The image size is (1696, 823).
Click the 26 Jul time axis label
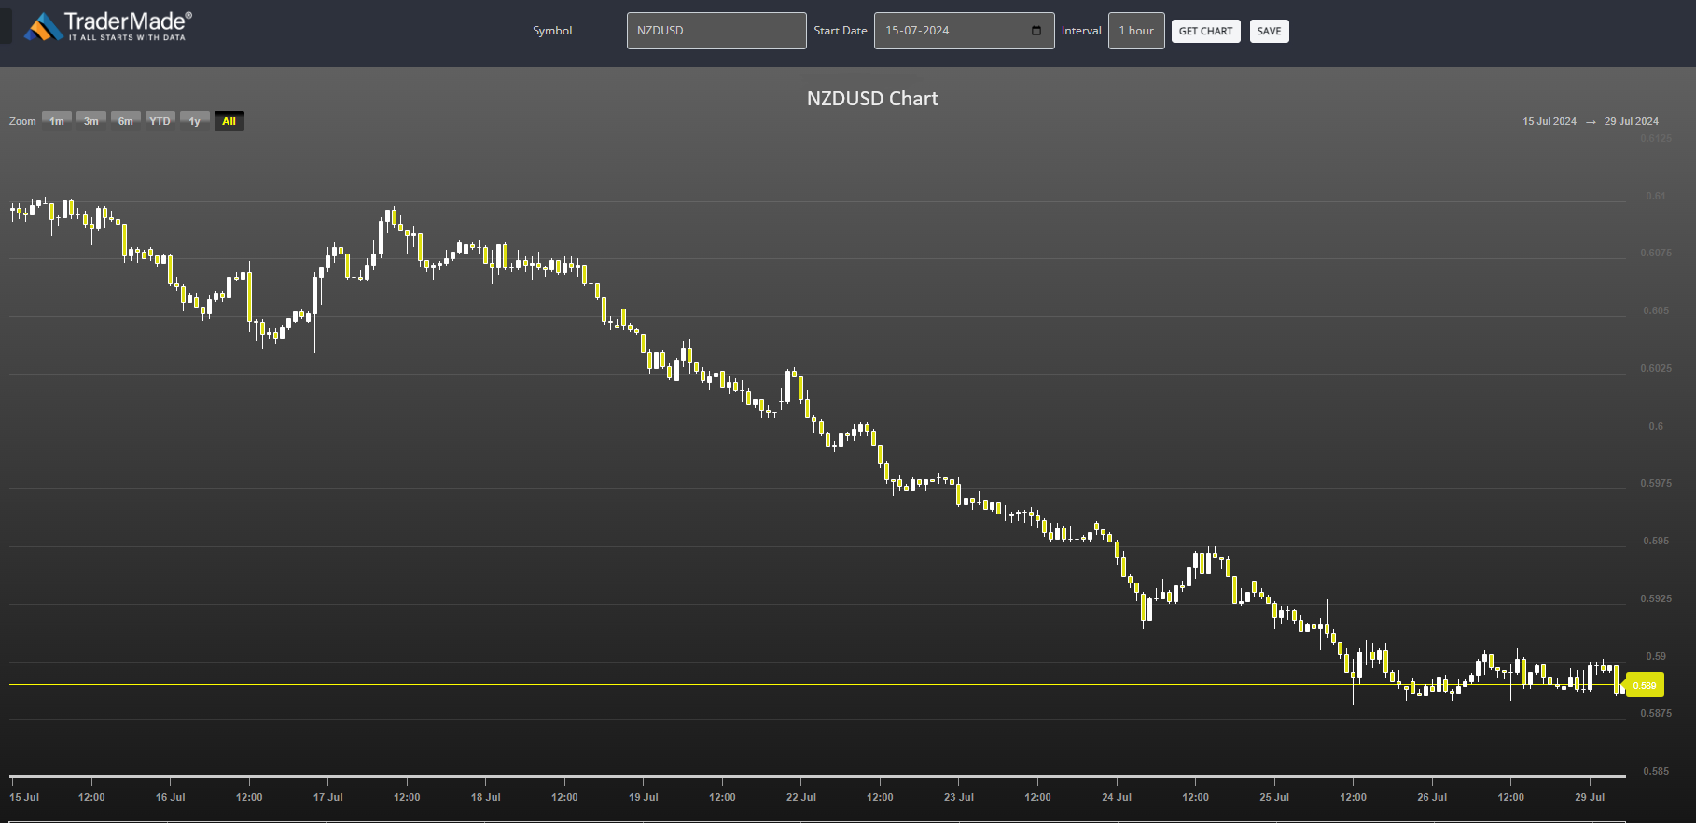tap(1431, 797)
